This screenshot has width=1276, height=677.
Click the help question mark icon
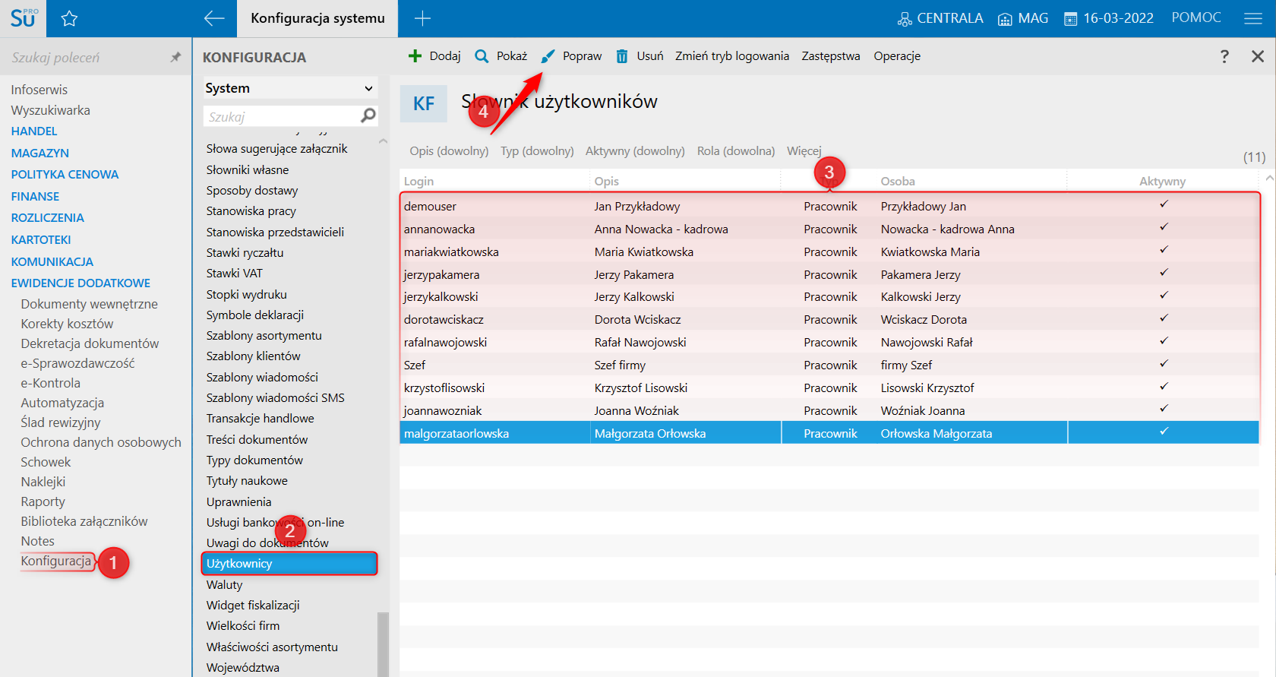(x=1224, y=56)
